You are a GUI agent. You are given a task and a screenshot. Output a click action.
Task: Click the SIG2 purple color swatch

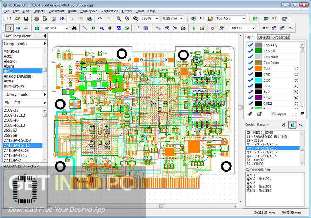click(x=258, y=98)
